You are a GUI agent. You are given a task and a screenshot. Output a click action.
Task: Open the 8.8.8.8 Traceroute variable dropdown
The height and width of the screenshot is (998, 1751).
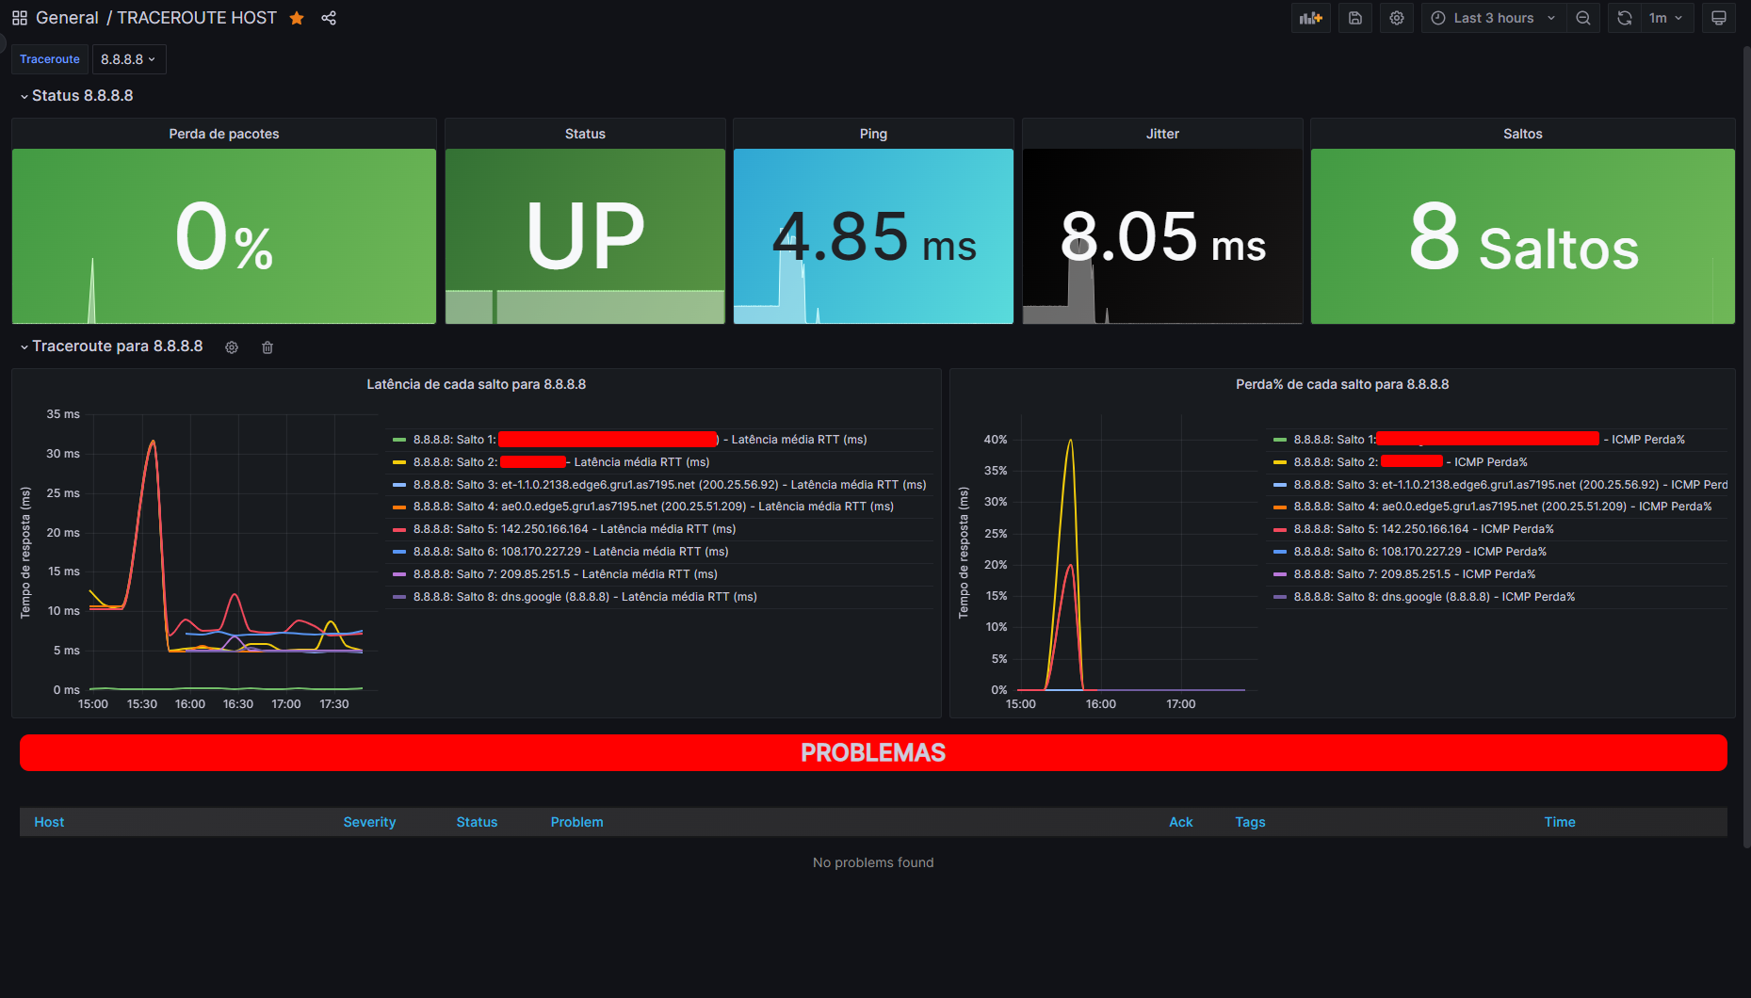tap(129, 59)
